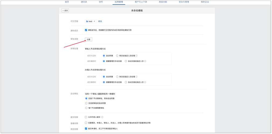Uncheck the 通知成员 template-published reminder checkbox
272x134 pixels.
point(86,30)
